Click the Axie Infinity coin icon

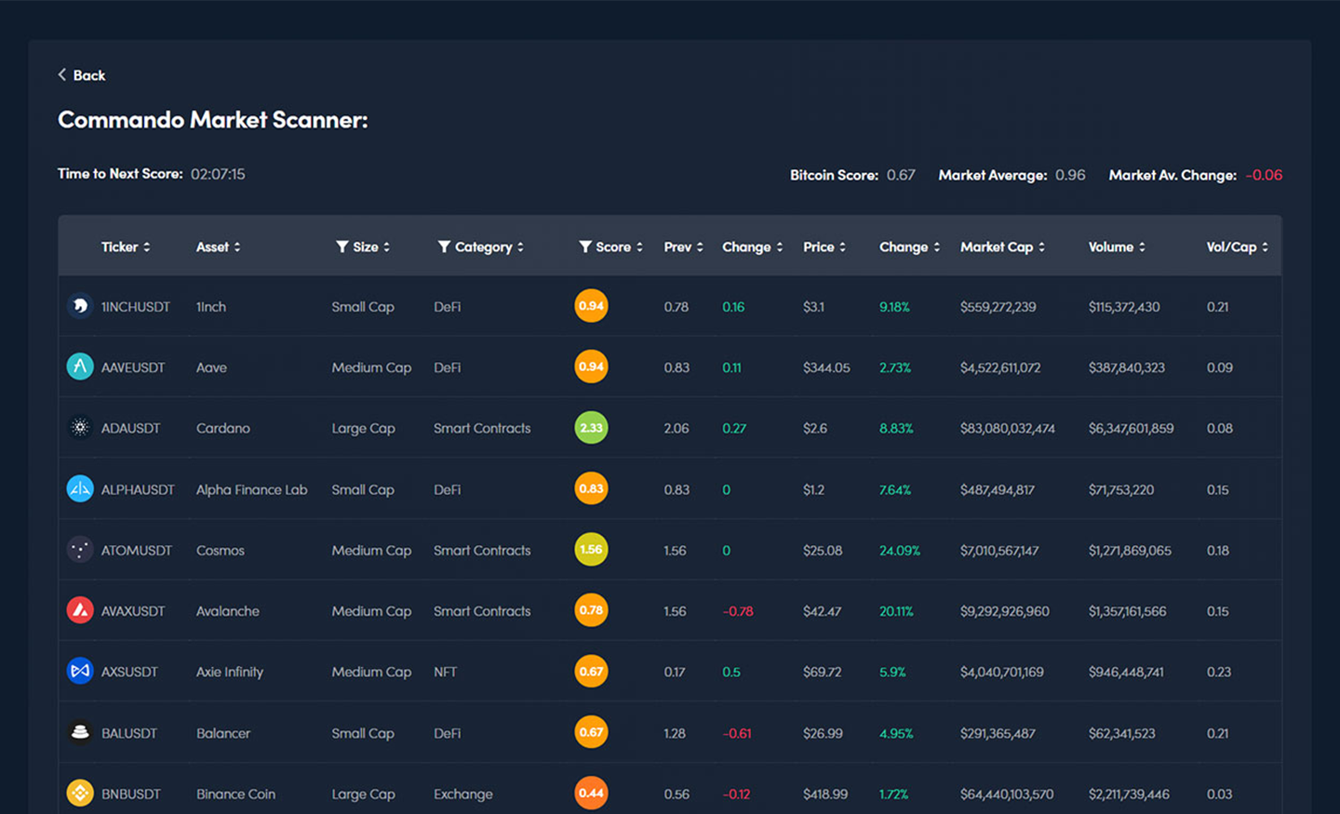point(80,671)
